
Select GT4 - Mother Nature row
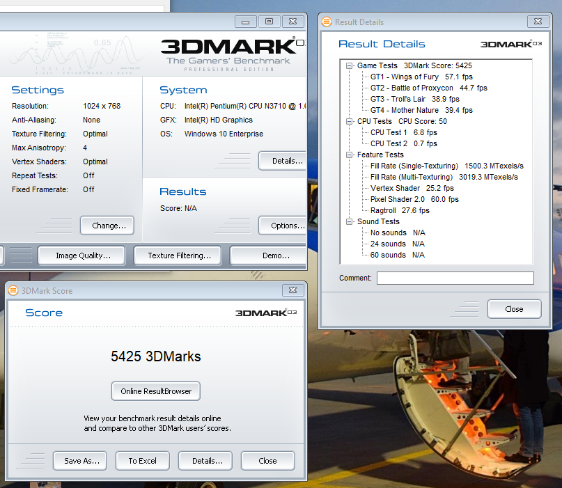[x=421, y=111]
